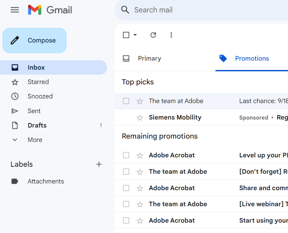Select the '[Live webinar]' email checkbox
The image size is (288, 233).
pyautogui.click(x=126, y=204)
